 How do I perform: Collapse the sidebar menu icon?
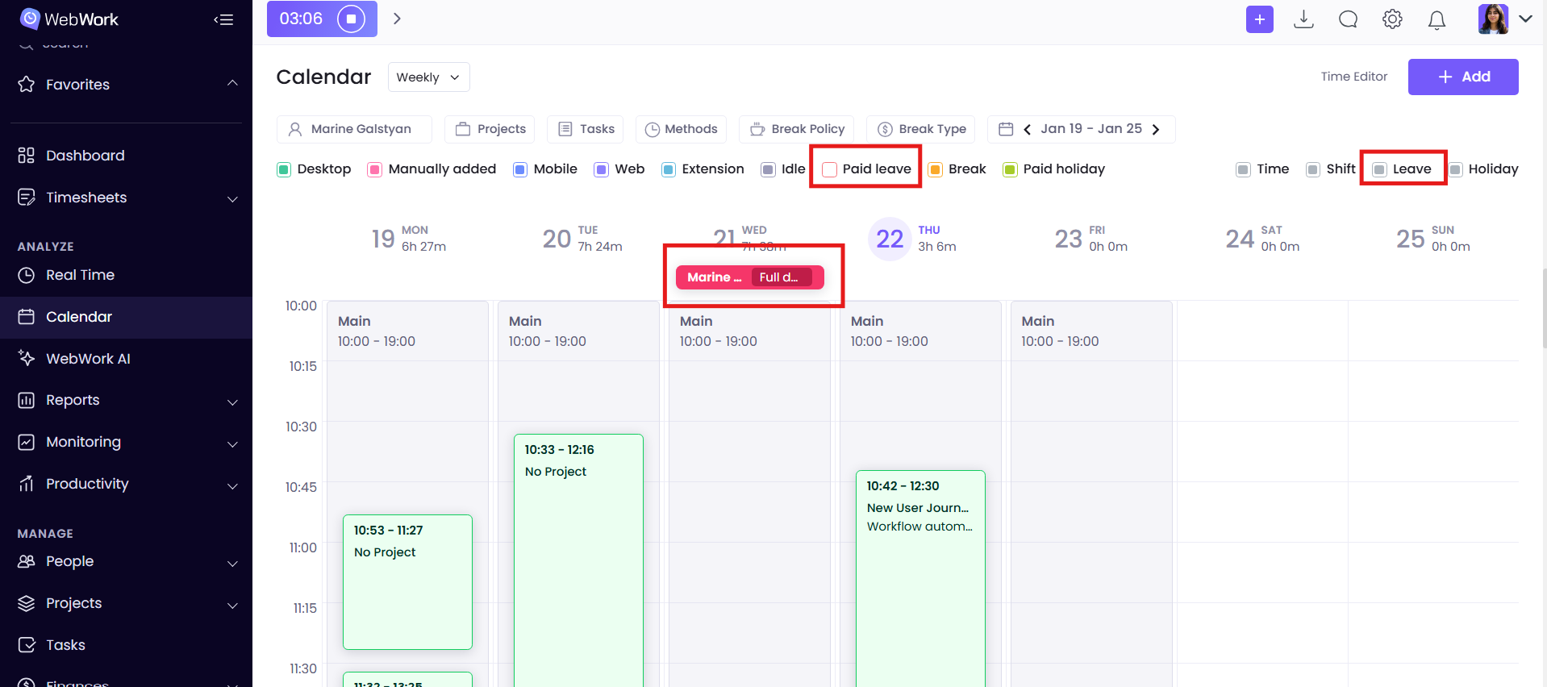click(x=223, y=19)
